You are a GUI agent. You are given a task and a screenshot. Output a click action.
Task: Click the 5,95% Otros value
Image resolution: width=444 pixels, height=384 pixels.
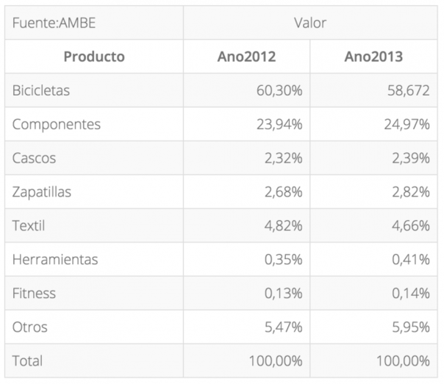coord(411,327)
